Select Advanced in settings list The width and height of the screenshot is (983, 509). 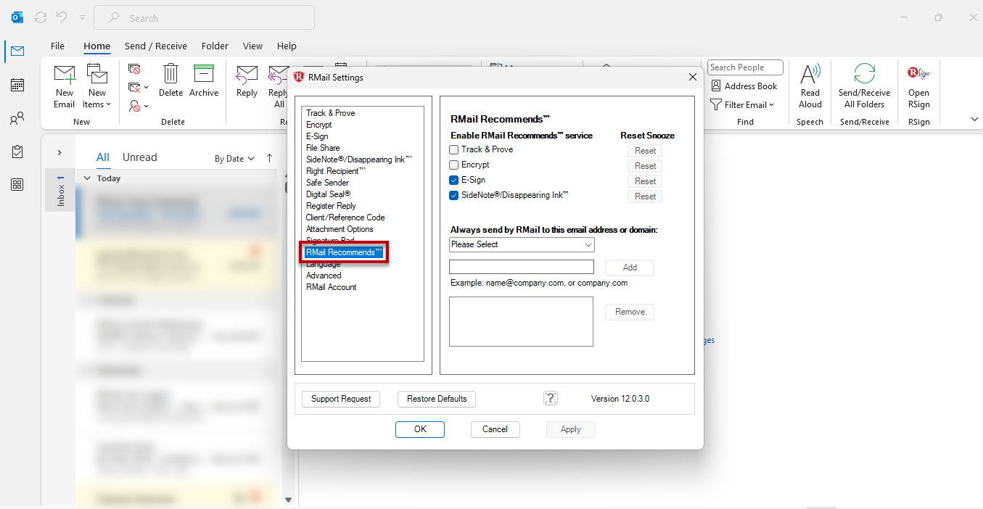click(324, 276)
